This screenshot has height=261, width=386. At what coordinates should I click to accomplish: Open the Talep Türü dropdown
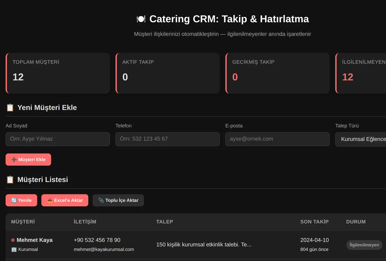tap(361, 139)
